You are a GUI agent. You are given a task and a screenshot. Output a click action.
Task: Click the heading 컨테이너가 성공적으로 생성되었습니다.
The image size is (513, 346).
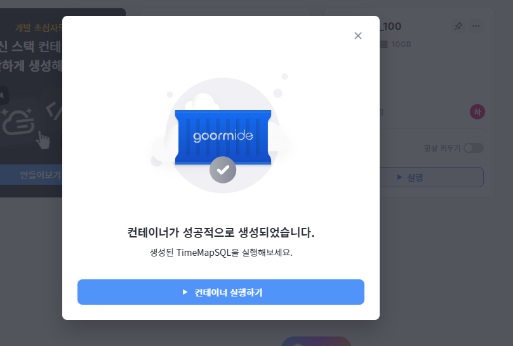coord(221,232)
